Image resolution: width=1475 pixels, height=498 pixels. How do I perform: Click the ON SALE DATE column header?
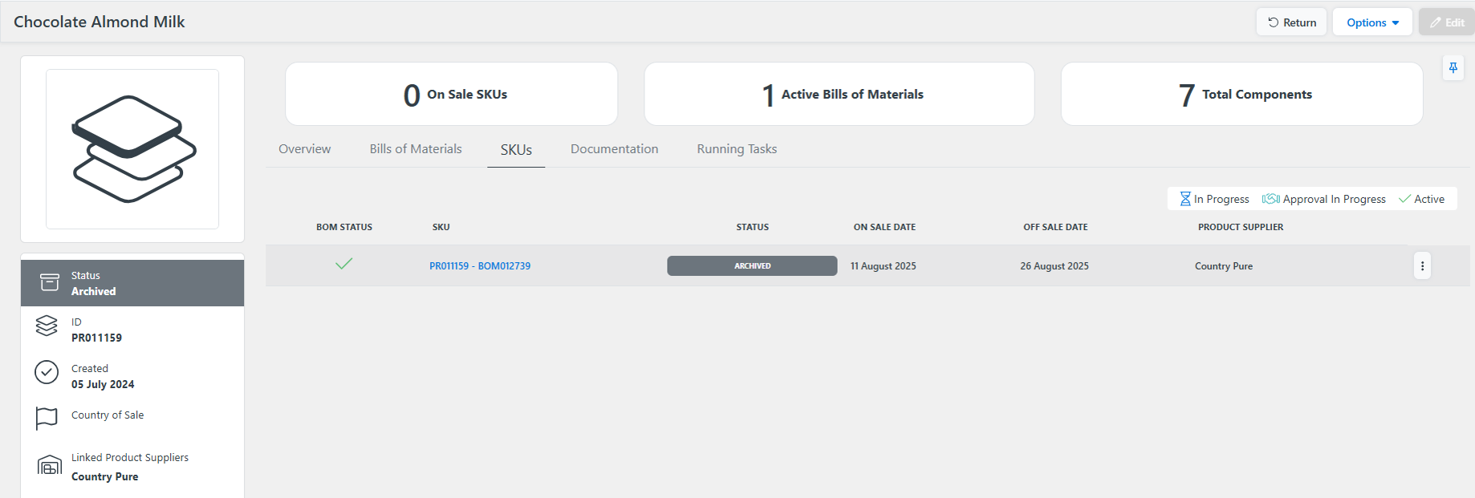coord(884,227)
